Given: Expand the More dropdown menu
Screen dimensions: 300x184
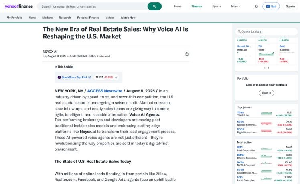Looking at the screenshot, I should click(235, 6).
